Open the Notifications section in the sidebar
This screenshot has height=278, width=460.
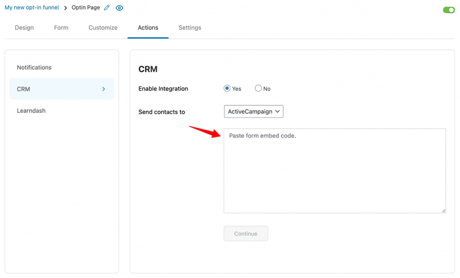coord(34,68)
